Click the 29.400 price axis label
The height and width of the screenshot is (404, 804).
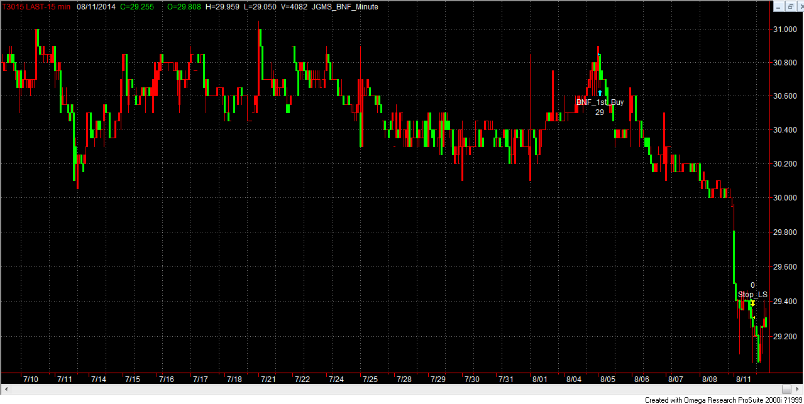[x=786, y=302]
